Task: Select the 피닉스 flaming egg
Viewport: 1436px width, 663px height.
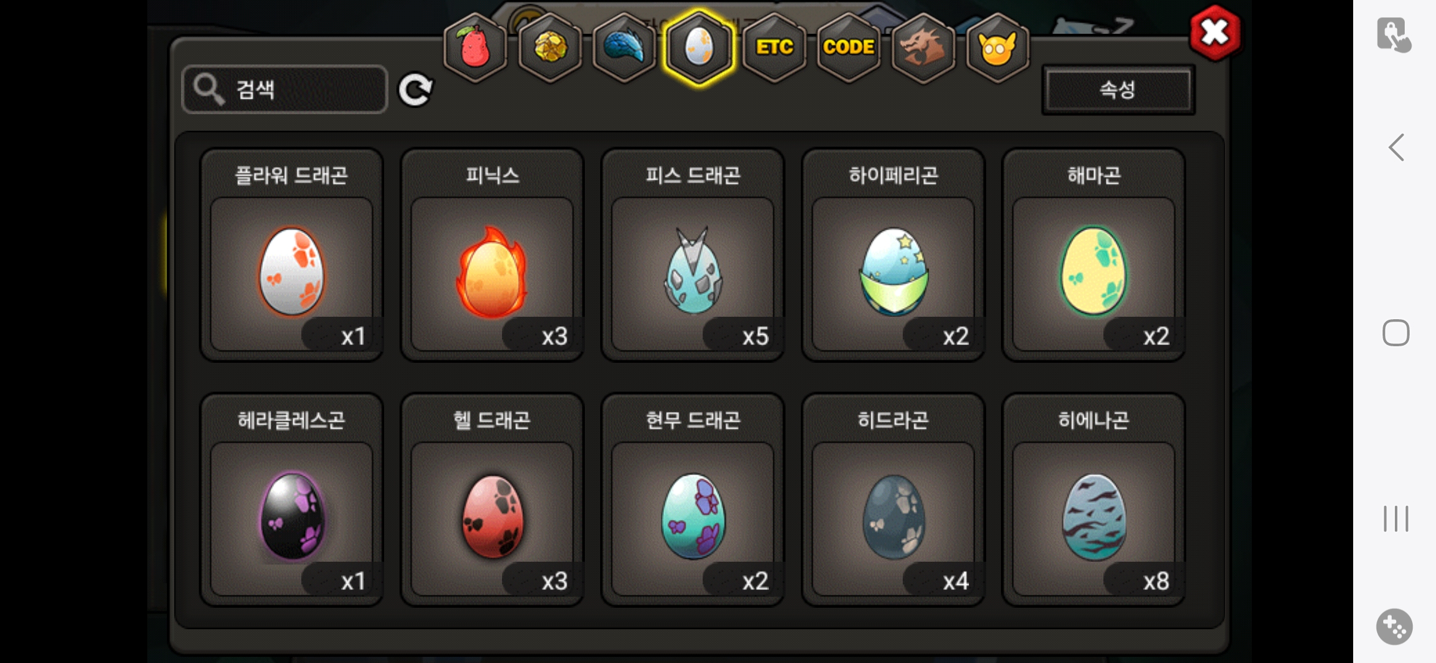Action: (492, 255)
